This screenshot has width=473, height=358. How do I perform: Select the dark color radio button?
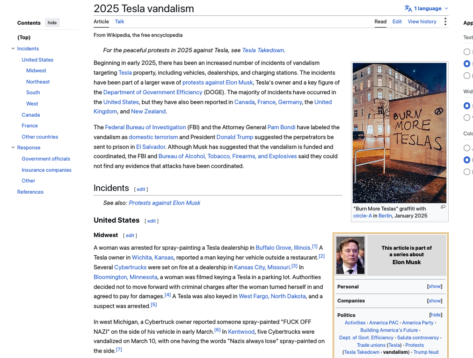(466, 172)
